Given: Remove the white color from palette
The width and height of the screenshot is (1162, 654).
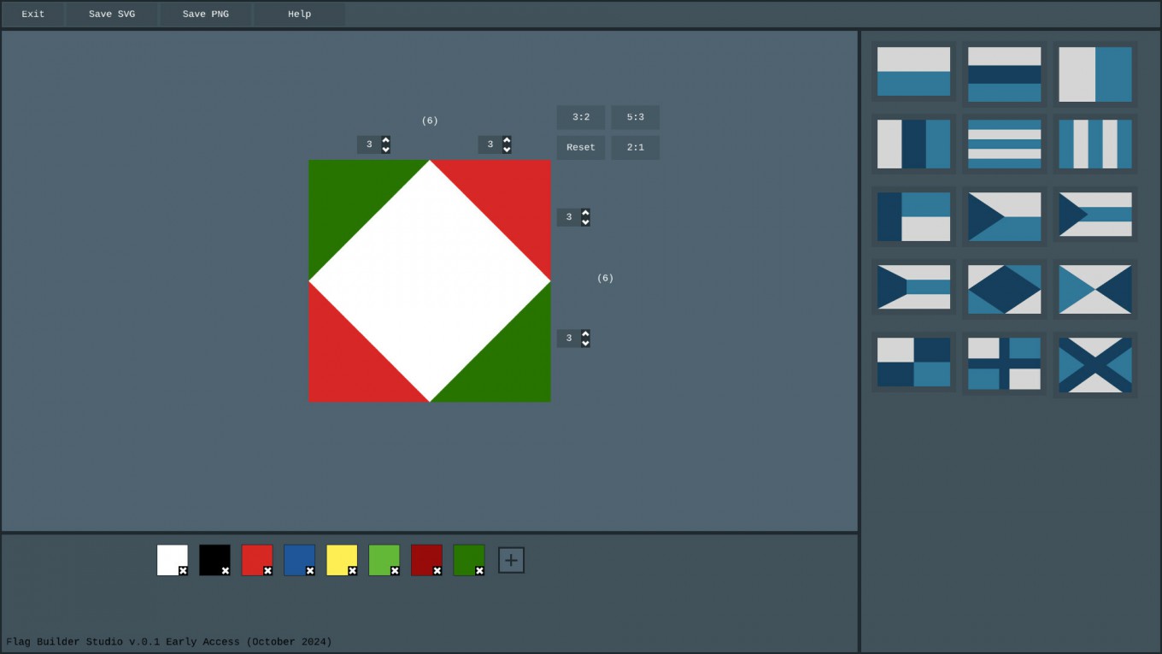Looking at the screenshot, I should [183, 570].
